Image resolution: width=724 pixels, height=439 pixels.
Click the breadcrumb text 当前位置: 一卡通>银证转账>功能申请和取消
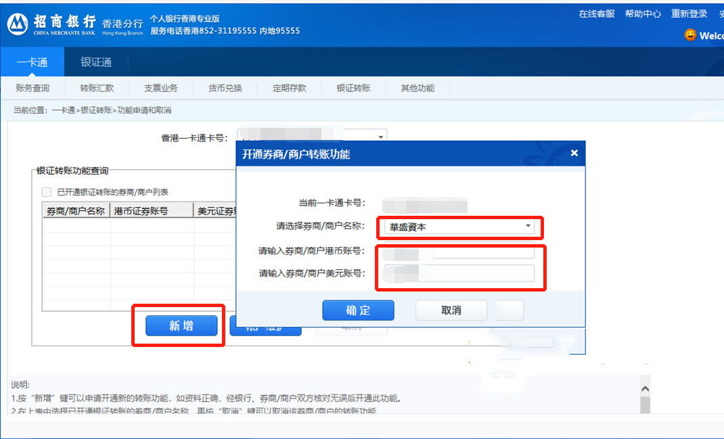click(x=92, y=110)
